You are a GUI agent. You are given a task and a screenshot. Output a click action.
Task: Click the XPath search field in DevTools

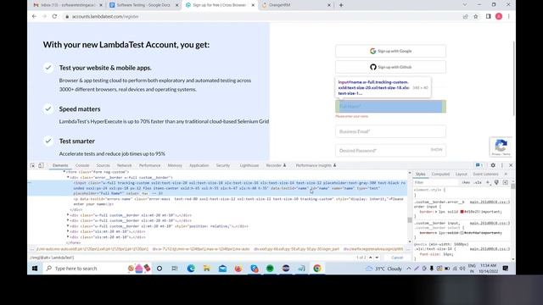190,258
